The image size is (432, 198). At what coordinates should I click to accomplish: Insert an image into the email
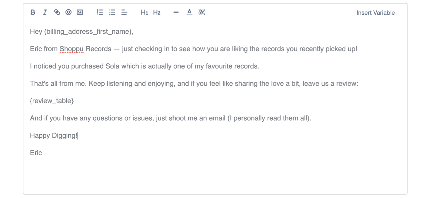point(80,12)
